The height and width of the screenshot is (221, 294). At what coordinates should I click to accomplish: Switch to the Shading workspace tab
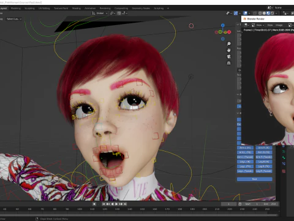click(77, 9)
